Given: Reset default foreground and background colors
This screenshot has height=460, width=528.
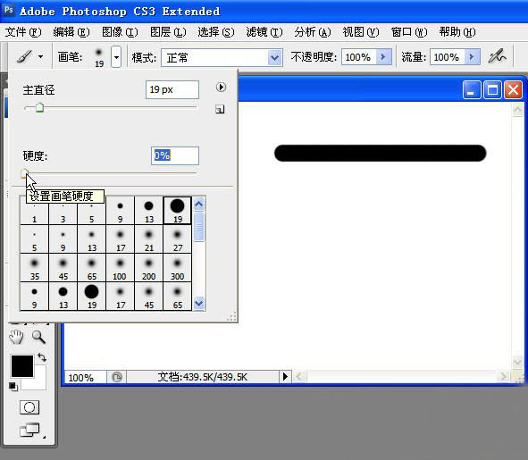Looking at the screenshot, I should pyautogui.click(x=13, y=387).
